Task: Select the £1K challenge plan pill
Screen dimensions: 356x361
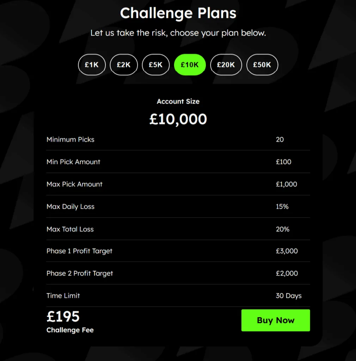Action: click(92, 65)
